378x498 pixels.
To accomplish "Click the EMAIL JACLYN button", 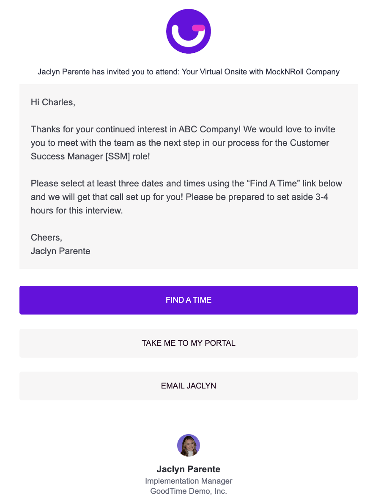I will click(189, 386).
